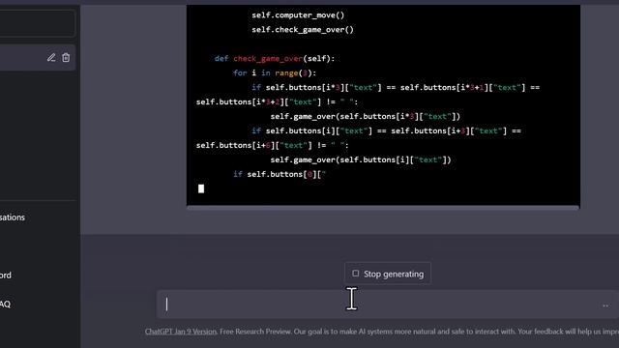619x348 pixels.
Task: Click the white generation cursor block in code
Action: point(201,188)
